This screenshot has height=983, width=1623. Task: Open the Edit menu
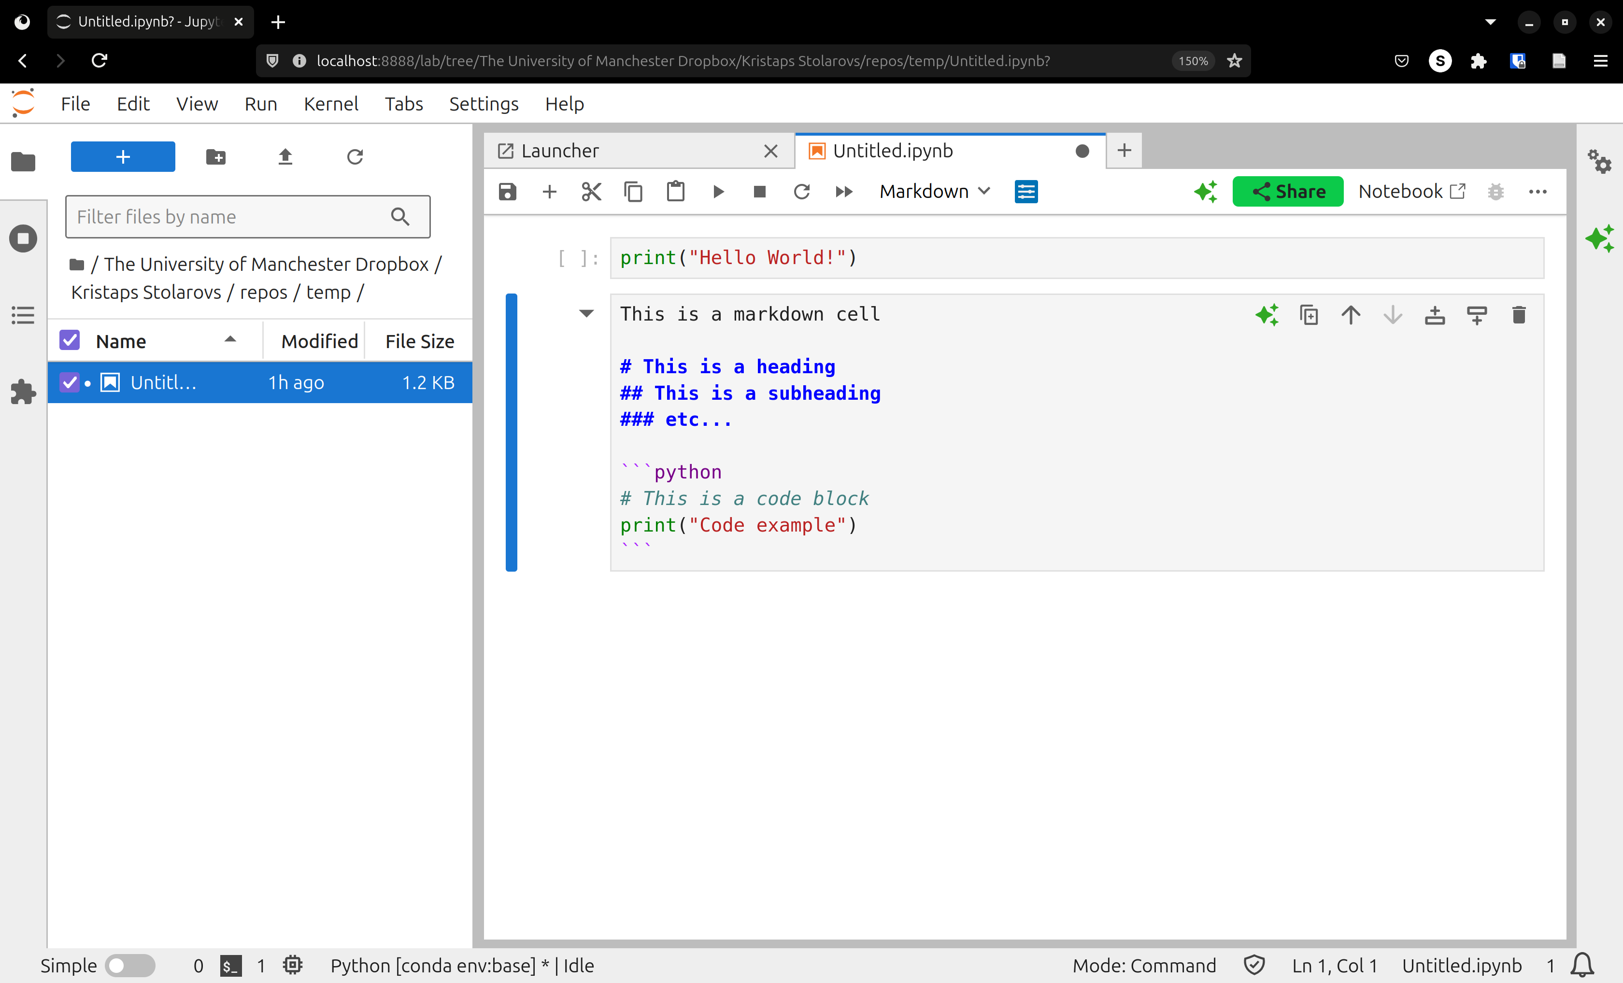[x=133, y=103]
